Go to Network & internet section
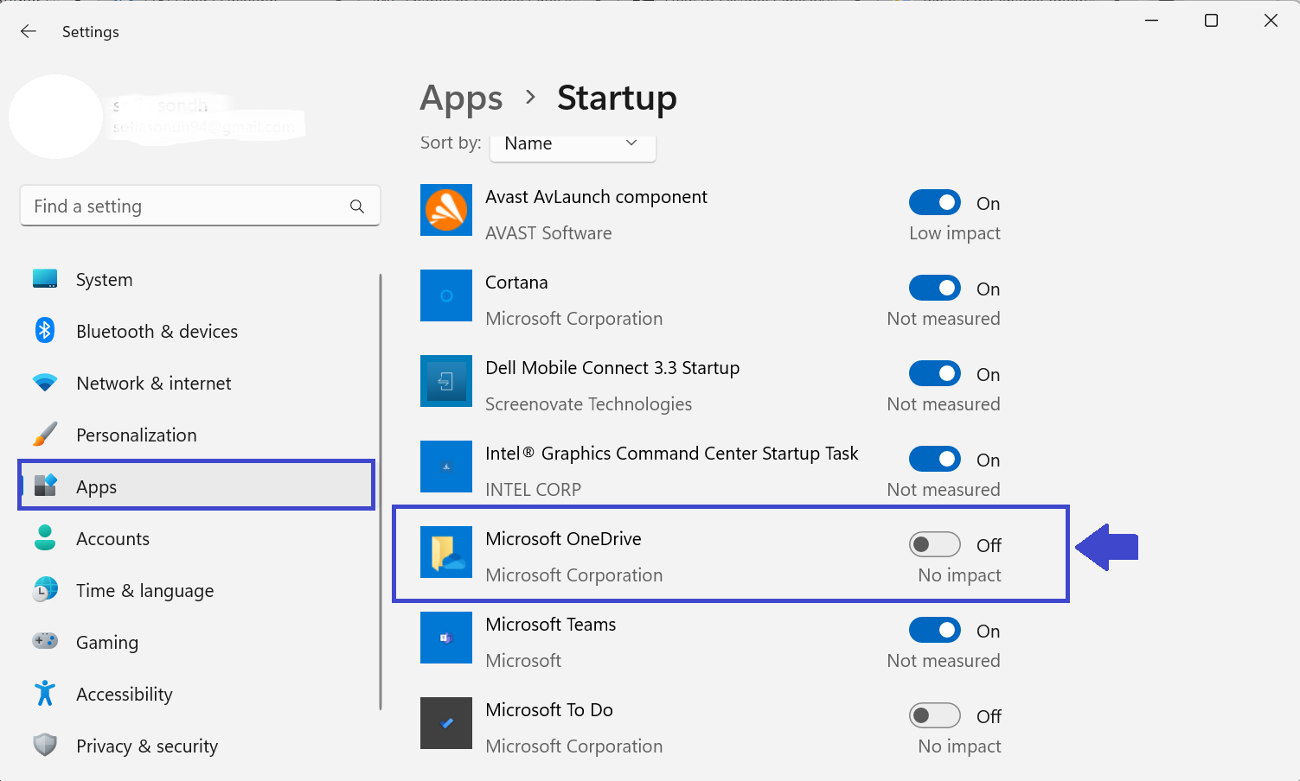 154,384
